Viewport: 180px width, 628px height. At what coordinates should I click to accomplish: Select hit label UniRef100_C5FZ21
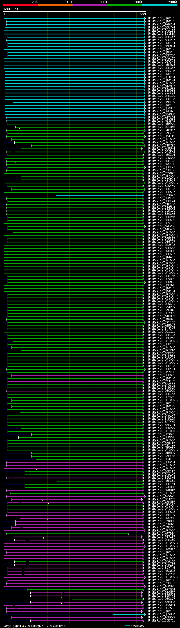click(161, 133)
